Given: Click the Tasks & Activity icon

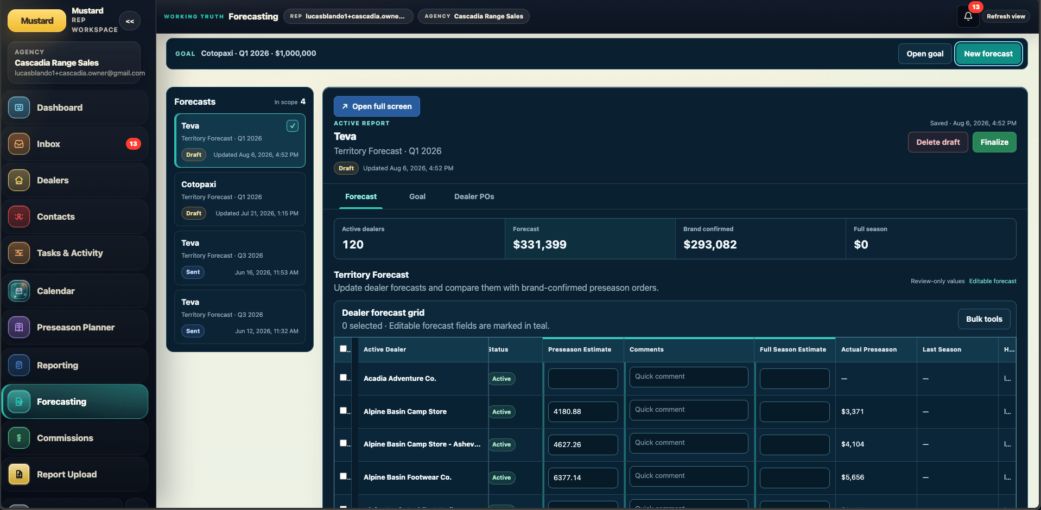Looking at the screenshot, I should [x=19, y=253].
